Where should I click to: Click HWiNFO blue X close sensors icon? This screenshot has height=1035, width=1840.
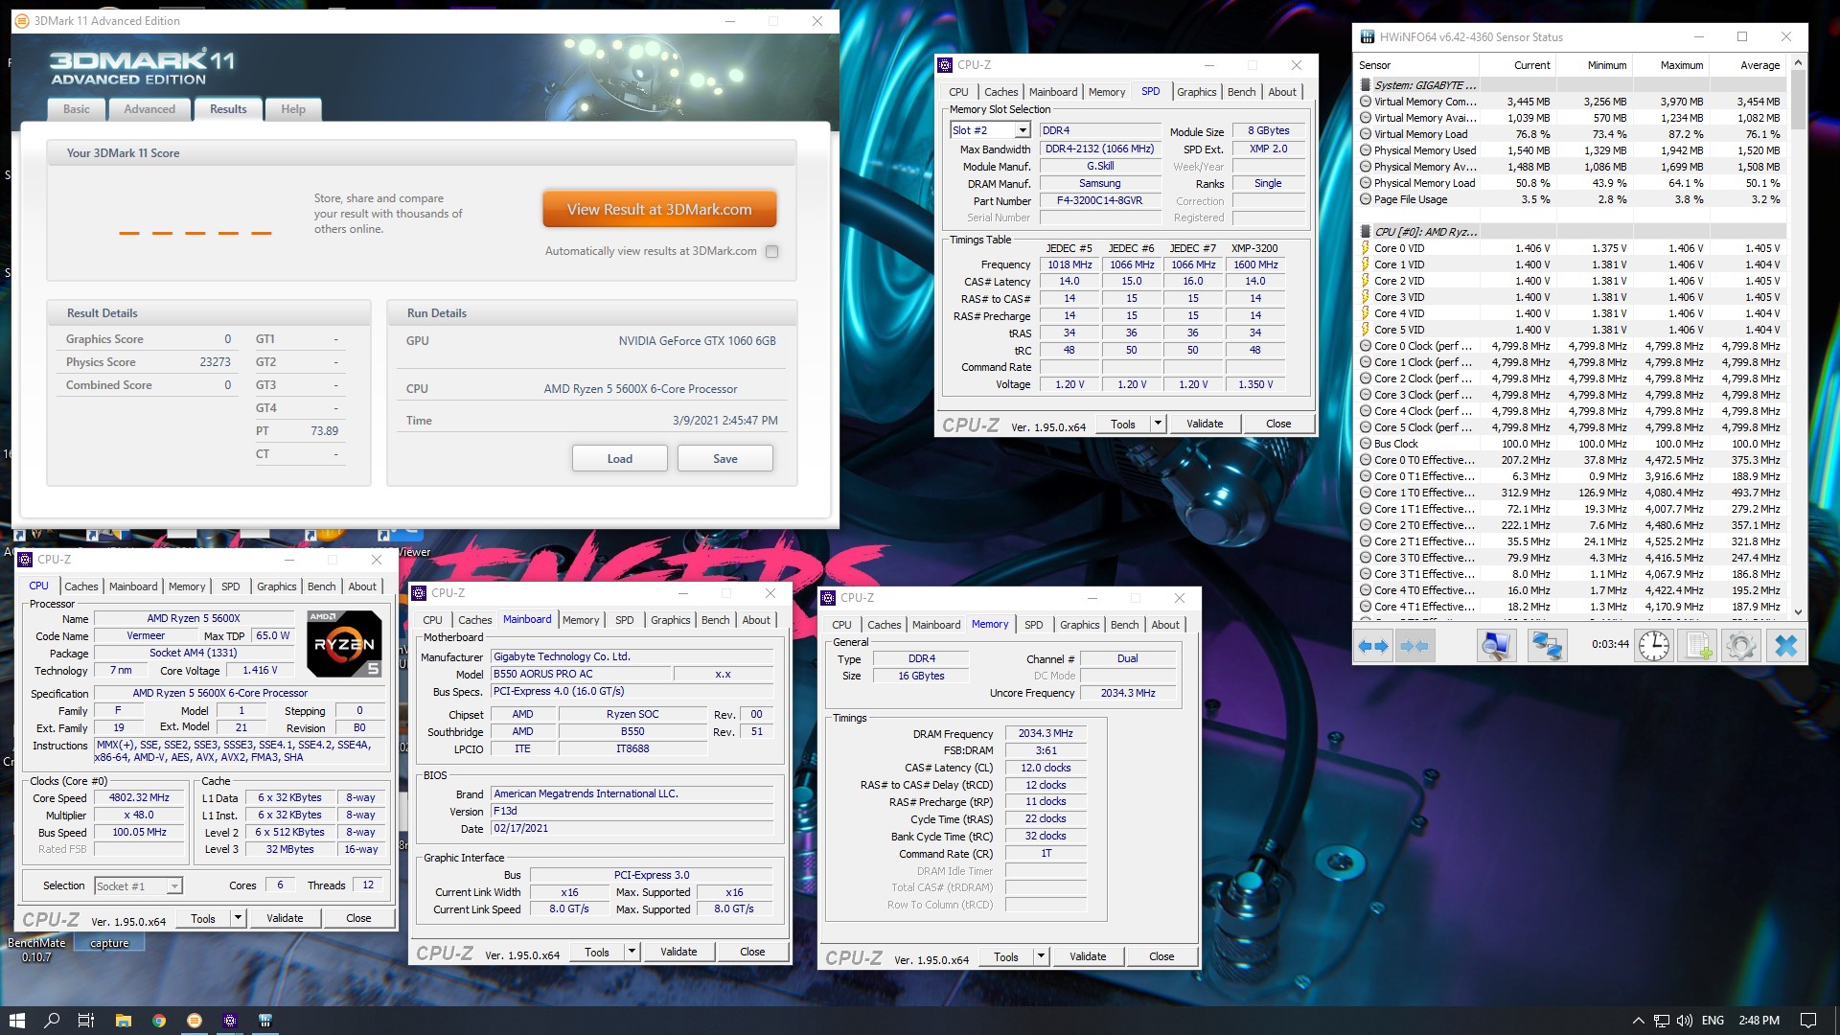1785,646
